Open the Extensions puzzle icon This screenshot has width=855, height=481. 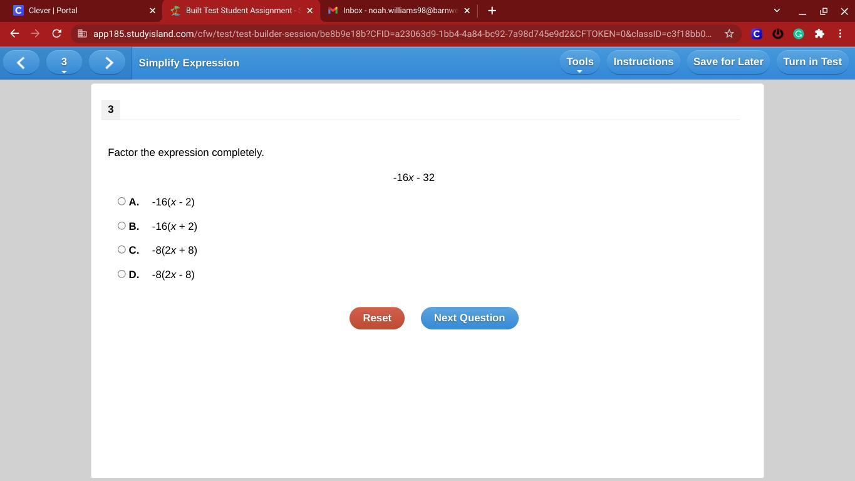pos(819,34)
